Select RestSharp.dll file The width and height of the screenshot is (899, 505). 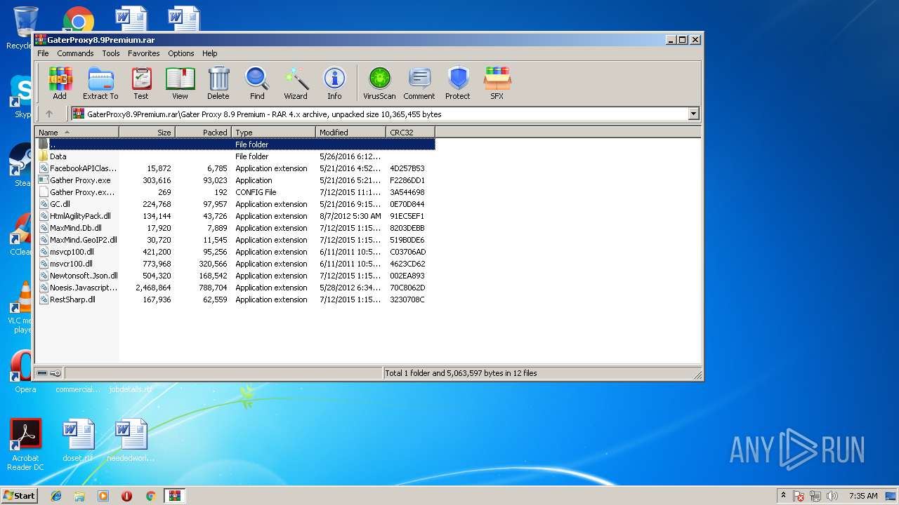pos(235,299)
